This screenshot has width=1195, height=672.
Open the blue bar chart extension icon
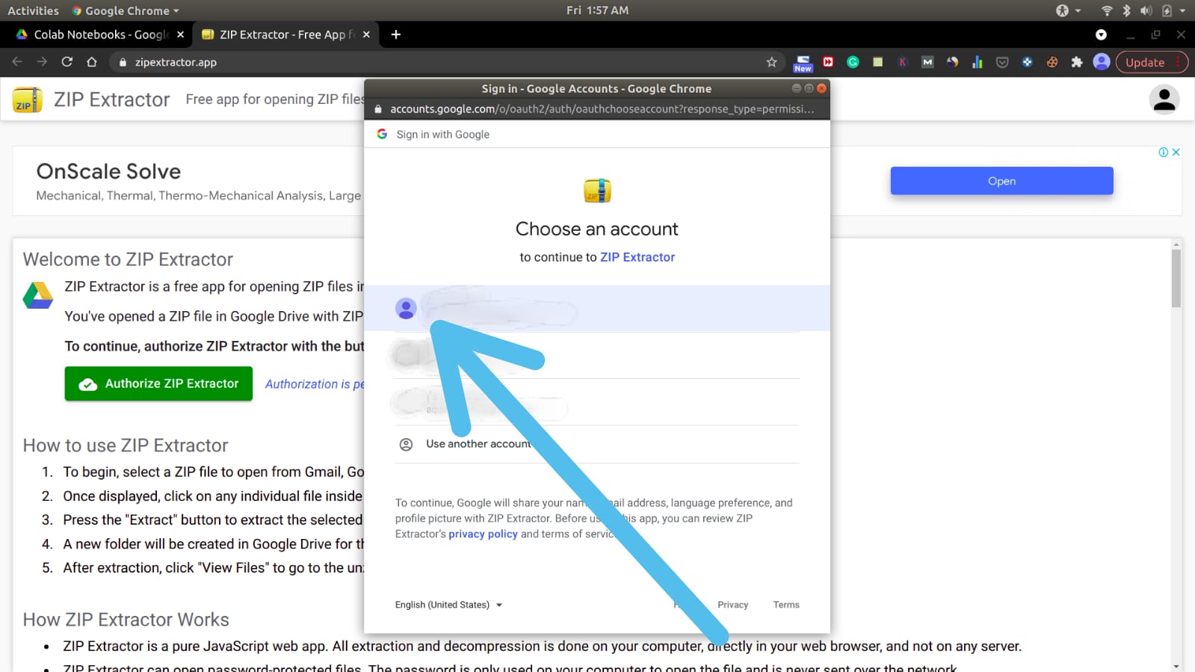(x=978, y=62)
